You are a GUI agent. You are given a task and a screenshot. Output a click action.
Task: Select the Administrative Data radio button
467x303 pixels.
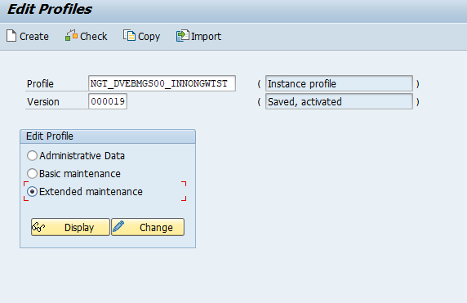(x=32, y=155)
